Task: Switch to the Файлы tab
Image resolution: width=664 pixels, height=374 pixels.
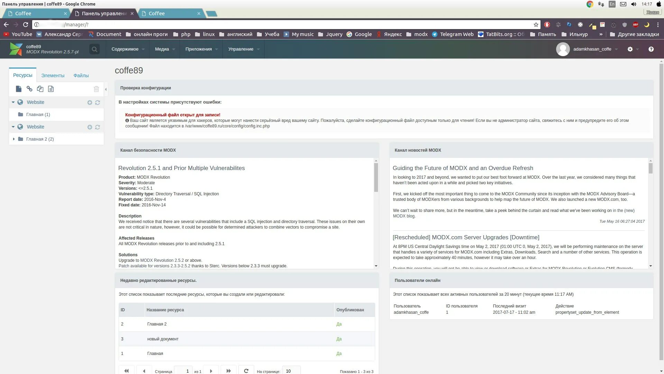Action: [x=81, y=75]
